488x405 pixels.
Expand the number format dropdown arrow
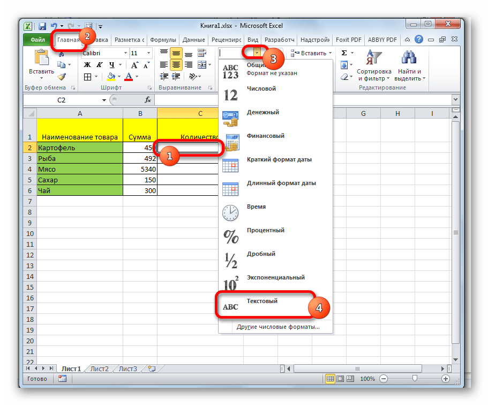coord(258,53)
